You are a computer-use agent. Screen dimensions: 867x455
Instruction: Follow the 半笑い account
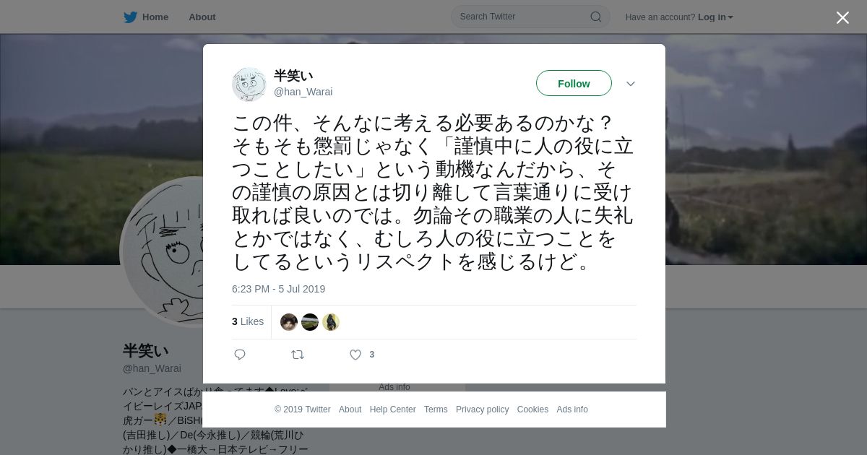pos(574,83)
